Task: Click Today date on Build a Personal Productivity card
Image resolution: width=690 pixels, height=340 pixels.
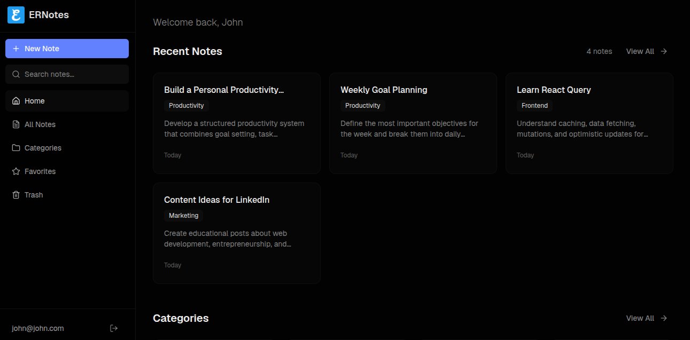Action: coord(173,155)
